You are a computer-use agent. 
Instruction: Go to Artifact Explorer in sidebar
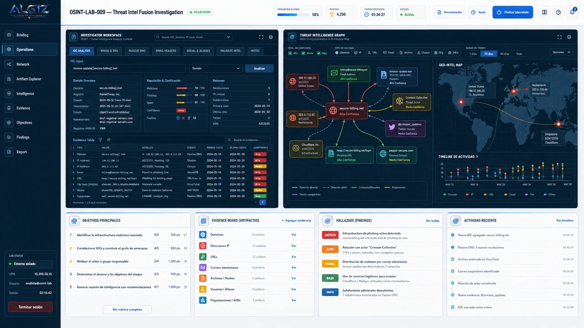[x=30, y=79]
